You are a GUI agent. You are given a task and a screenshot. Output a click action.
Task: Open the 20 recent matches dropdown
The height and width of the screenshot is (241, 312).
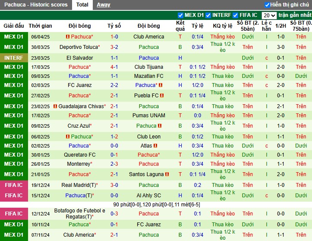click(x=269, y=16)
